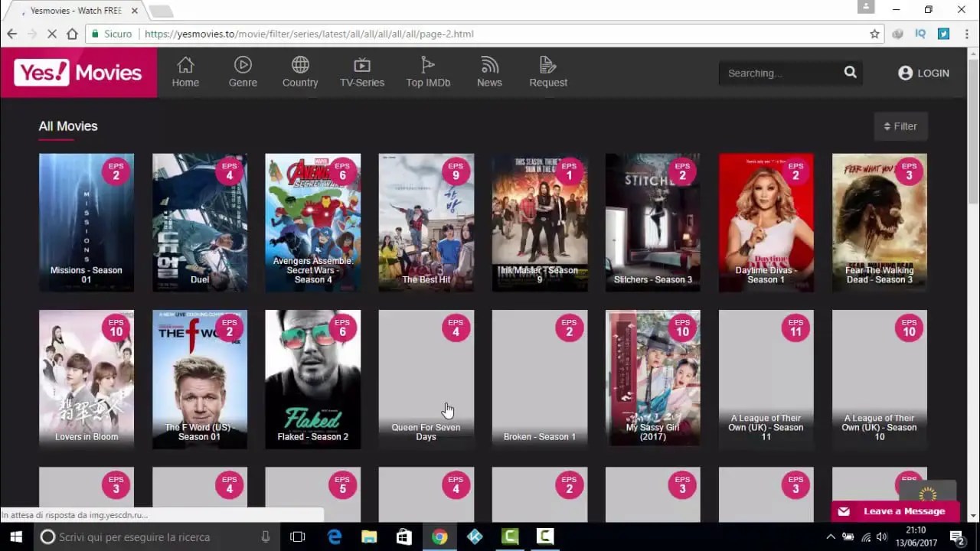This screenshot has height=551, width=980.
Task: Open A League of Their Own Season 11
Action: coord(766,379)
